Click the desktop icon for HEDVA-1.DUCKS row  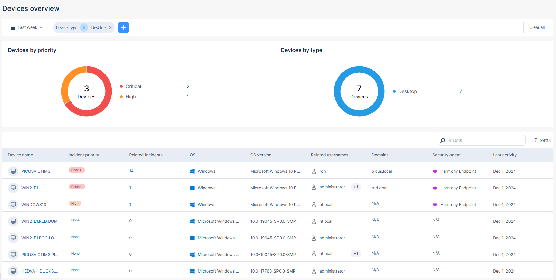pos(13,271)
